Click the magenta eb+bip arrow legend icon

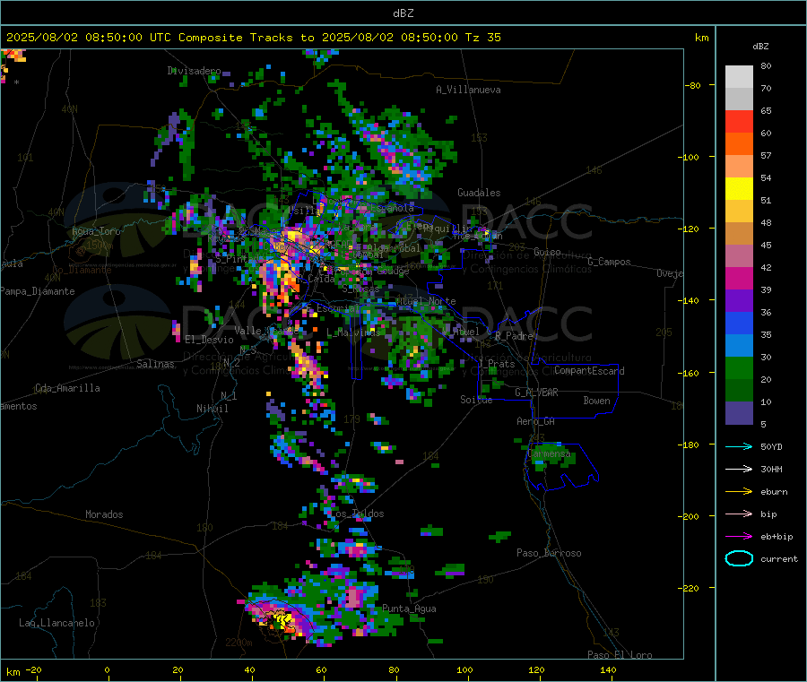(739, 537)
